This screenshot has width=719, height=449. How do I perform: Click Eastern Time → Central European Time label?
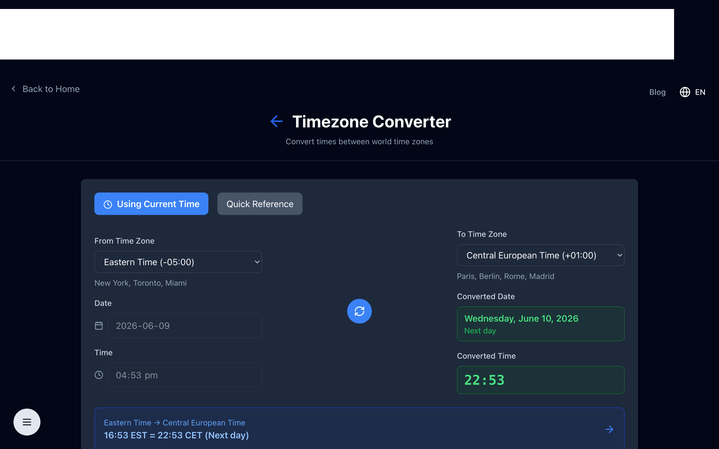174,423
